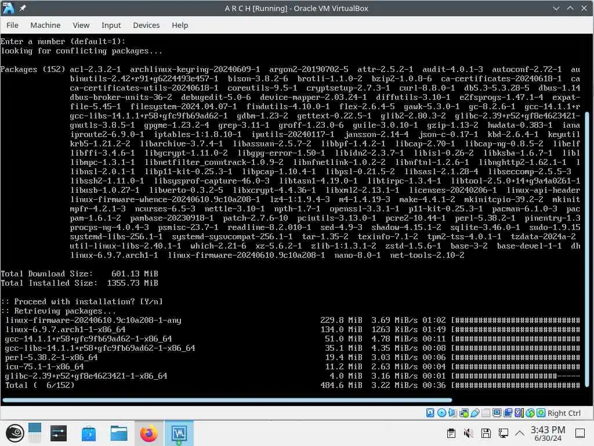Screen dimensions: 594x446
Task: Click the gcc-libs download row
Action: [292, 348]
